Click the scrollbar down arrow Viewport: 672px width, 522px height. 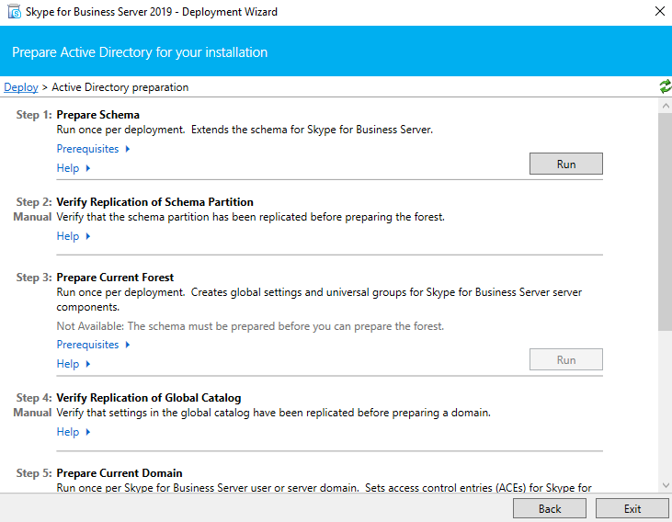tap(666, 485)
